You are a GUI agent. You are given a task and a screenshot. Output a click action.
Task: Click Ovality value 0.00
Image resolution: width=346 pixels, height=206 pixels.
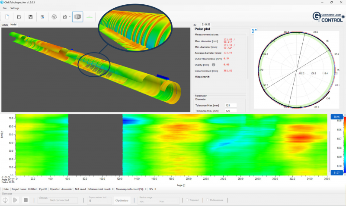pos(226,65)
